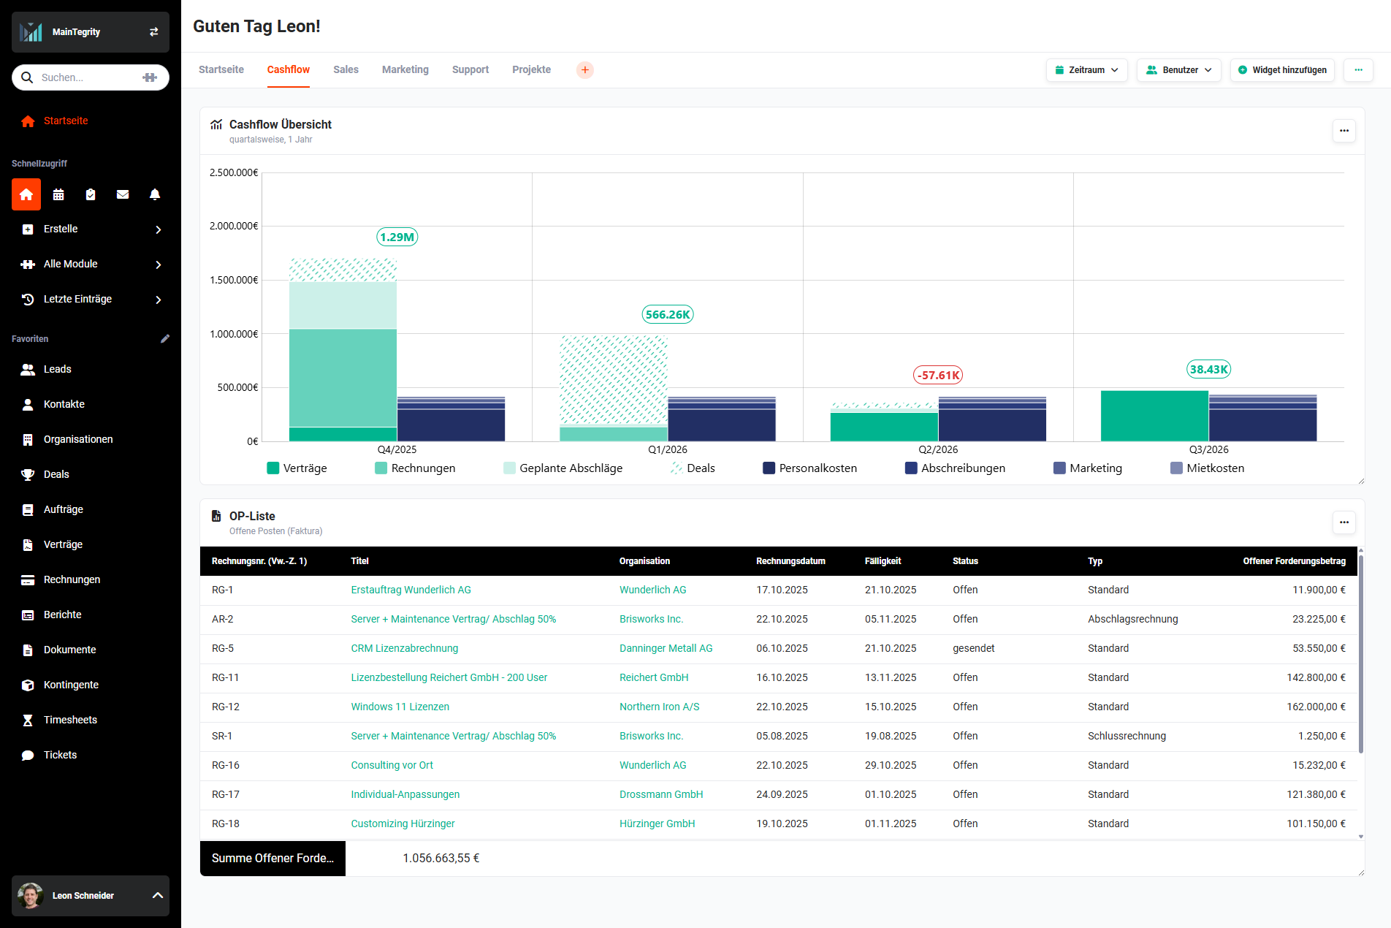Add a new dashboard tab with plus icon

pyautogui.click(x=585, y=70)
